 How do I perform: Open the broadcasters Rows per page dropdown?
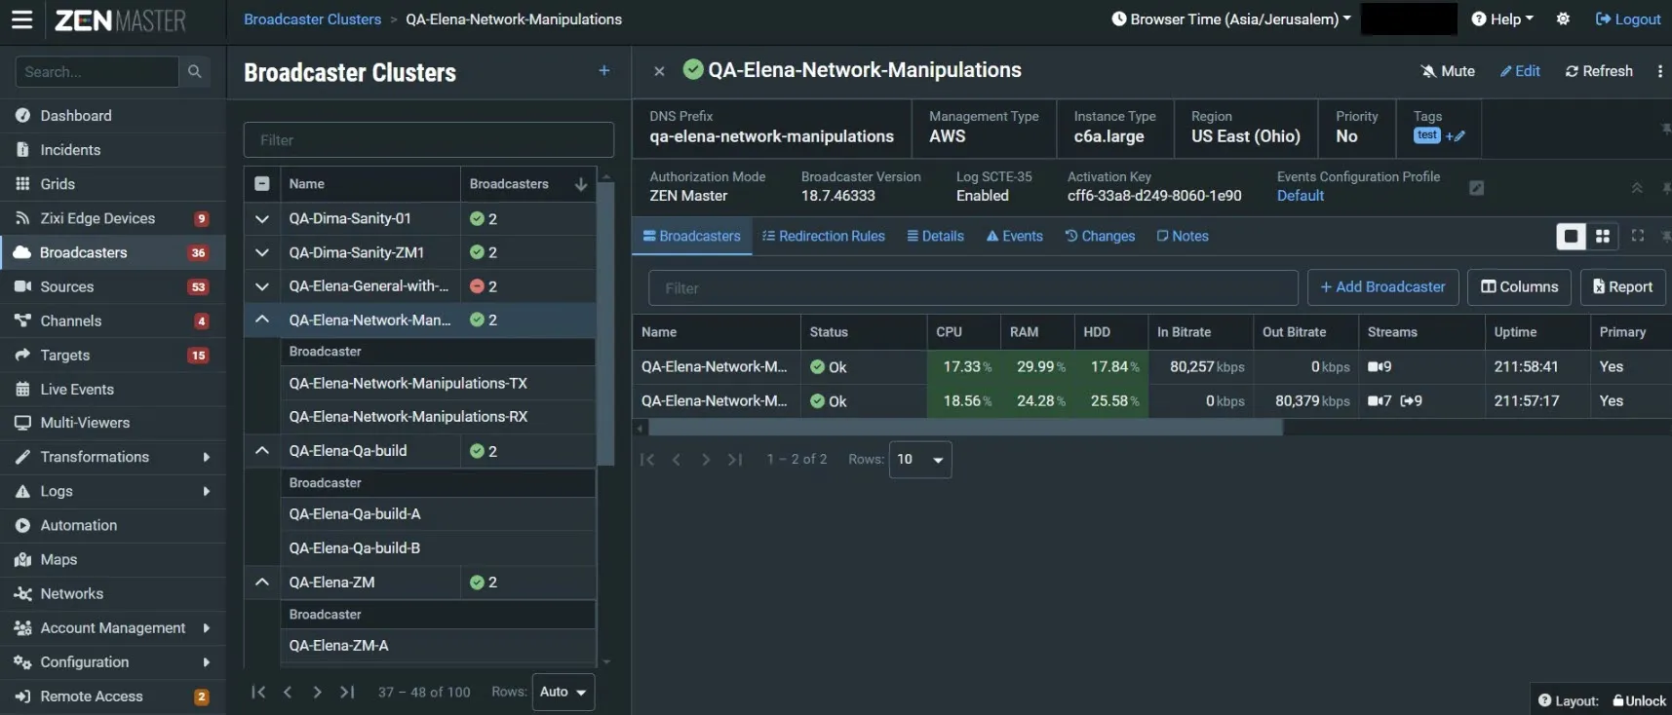(x=920, y=460)
